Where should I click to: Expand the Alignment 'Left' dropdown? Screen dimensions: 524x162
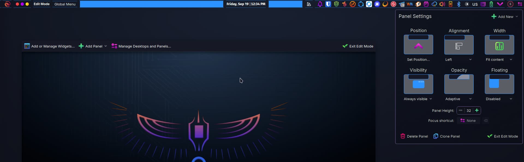[x=458, y=60]
